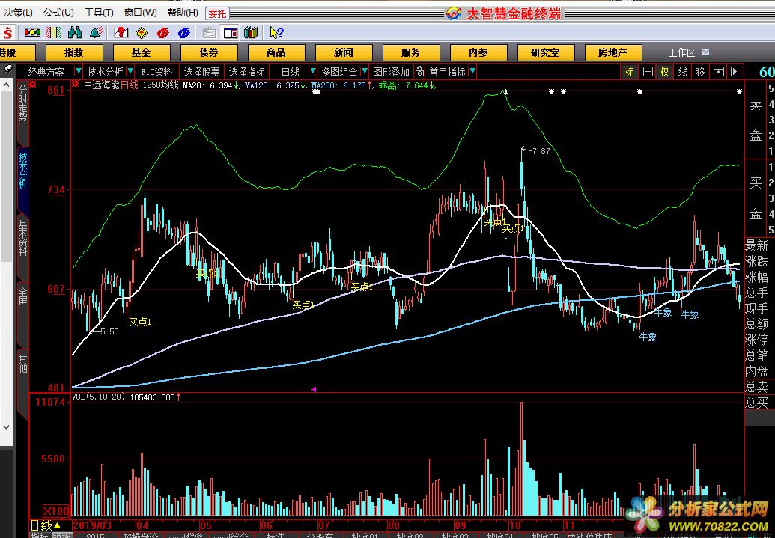Expand the 日线 period dropdown arrow
Screen dimensions: 775x538
point(312,72)
